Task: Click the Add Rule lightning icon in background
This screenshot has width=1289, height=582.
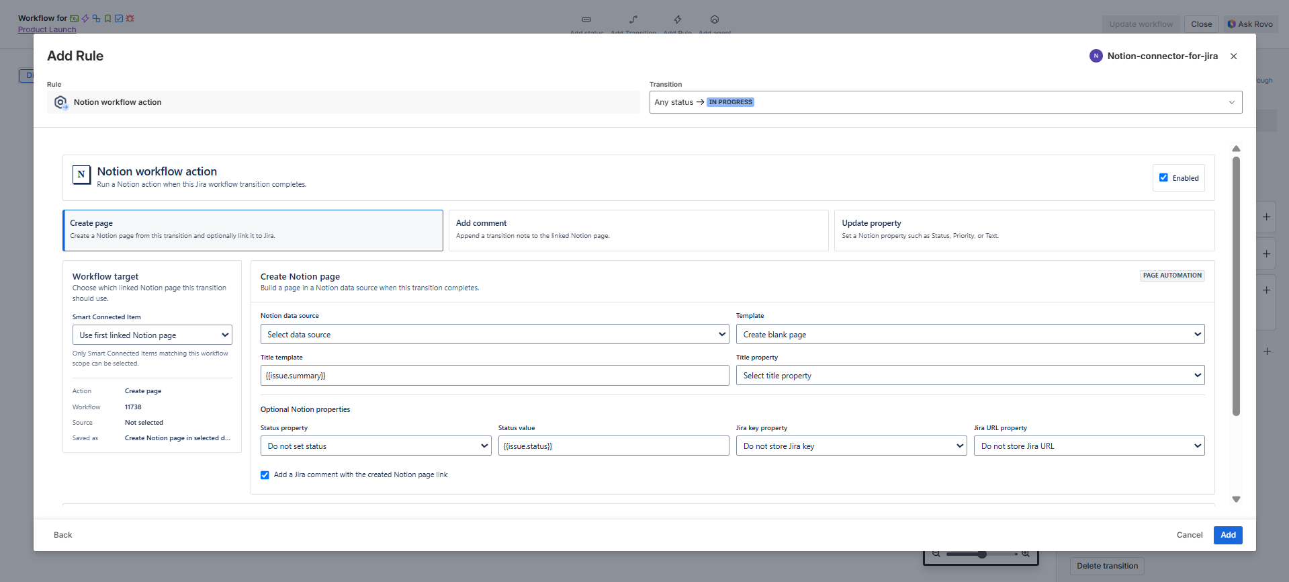Action: click(x=678, y=19)
